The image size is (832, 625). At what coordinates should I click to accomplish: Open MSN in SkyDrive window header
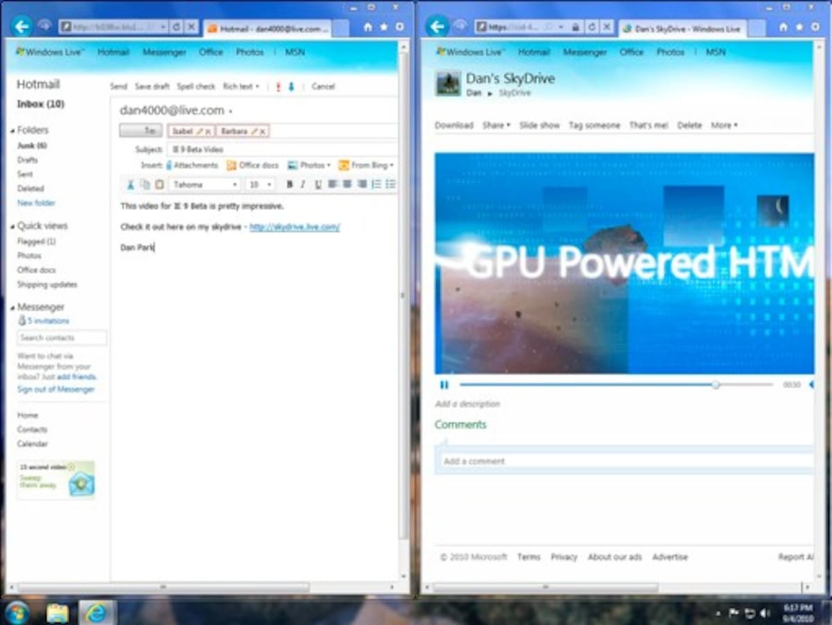pyautogui.click(x=716, y=52)
